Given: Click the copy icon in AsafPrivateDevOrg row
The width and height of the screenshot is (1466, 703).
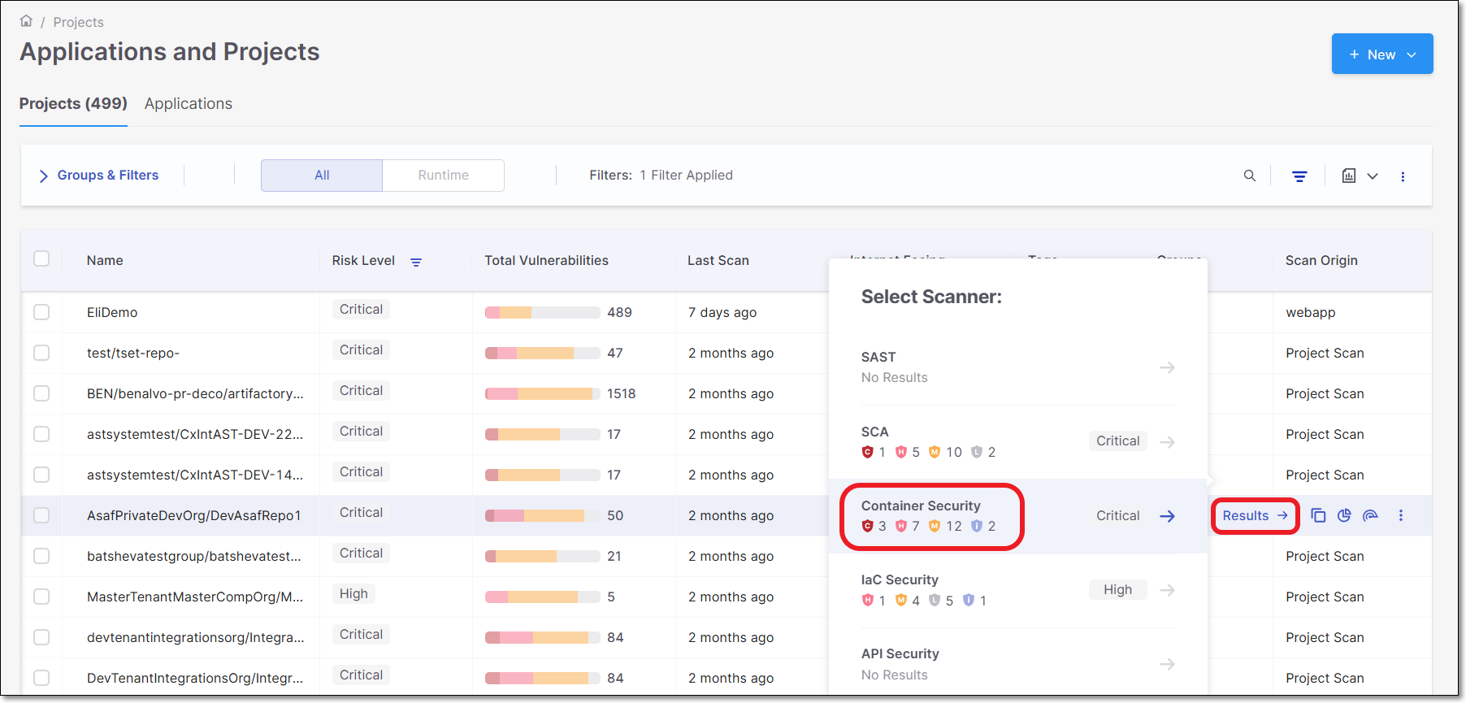Looking at the screenshot, I should [1318, 515].
